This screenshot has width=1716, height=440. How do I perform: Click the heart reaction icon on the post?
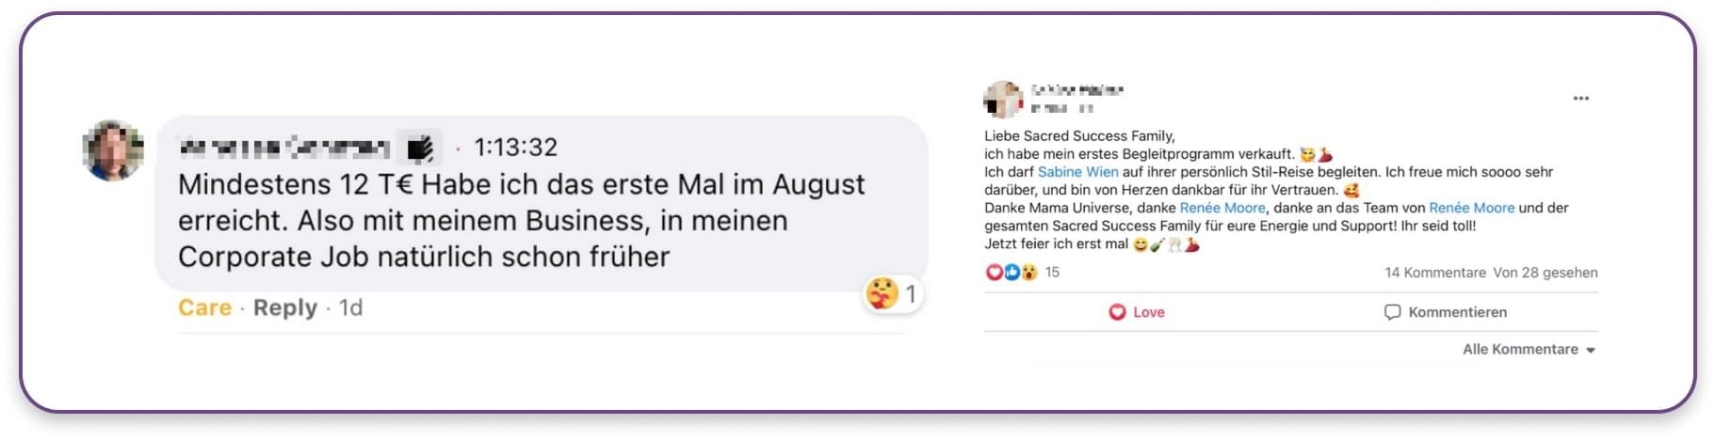pos(994,273)
